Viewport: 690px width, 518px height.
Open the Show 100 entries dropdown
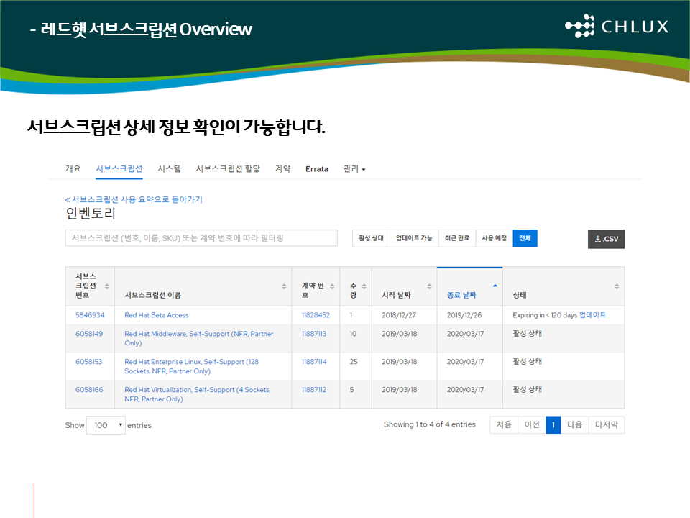[106, 425]
